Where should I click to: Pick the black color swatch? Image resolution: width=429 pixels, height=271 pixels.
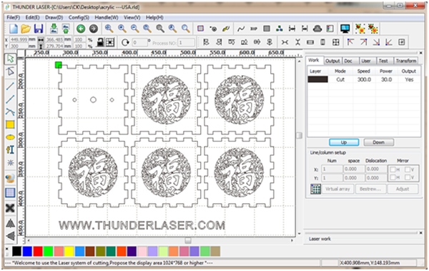[x=16, y=251]
